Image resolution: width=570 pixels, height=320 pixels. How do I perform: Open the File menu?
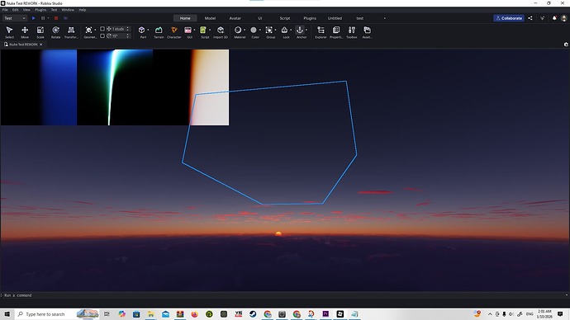tap(5, 10)
